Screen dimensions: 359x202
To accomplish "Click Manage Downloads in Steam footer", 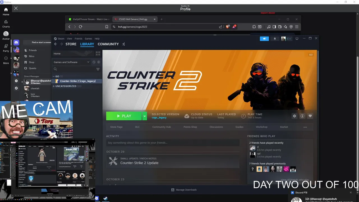I will pos(184,190).
